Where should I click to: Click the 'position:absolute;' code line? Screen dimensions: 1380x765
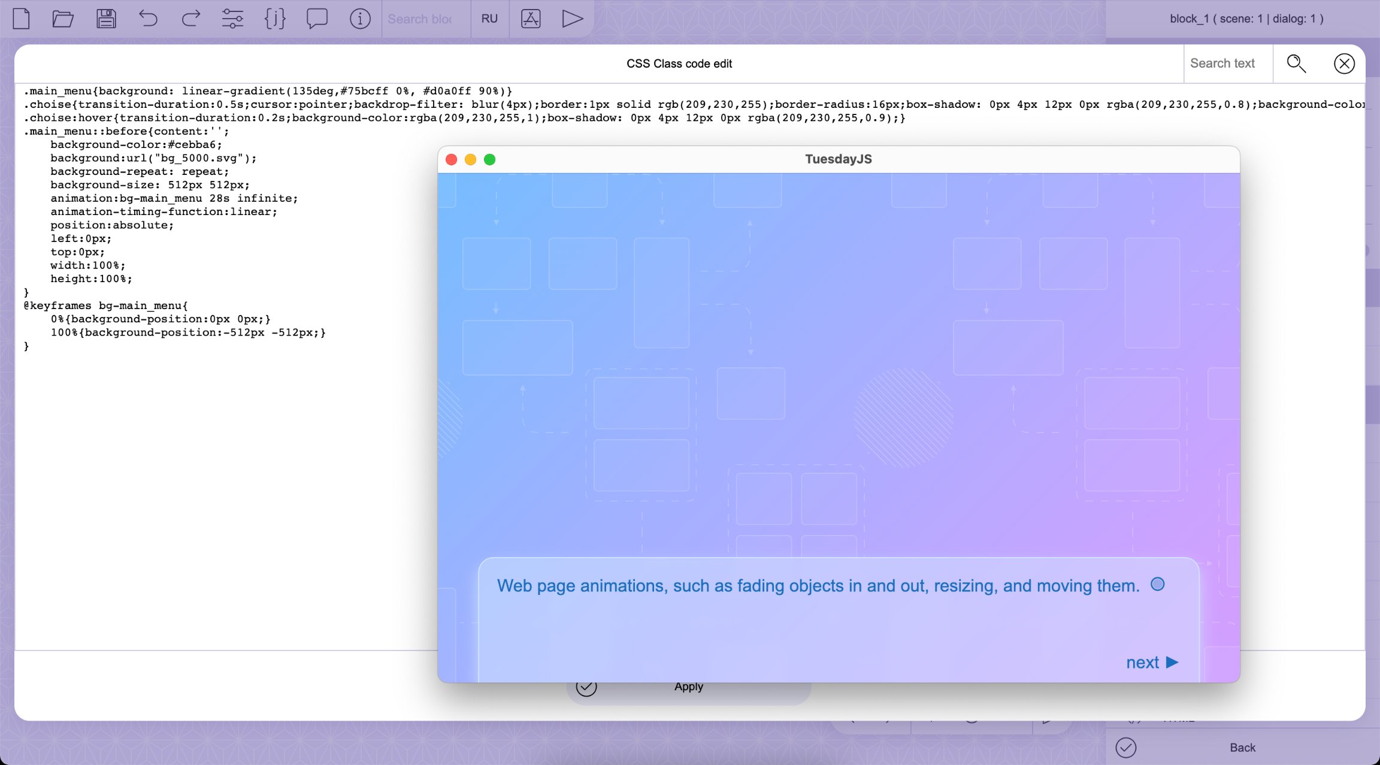coord(112,225)
